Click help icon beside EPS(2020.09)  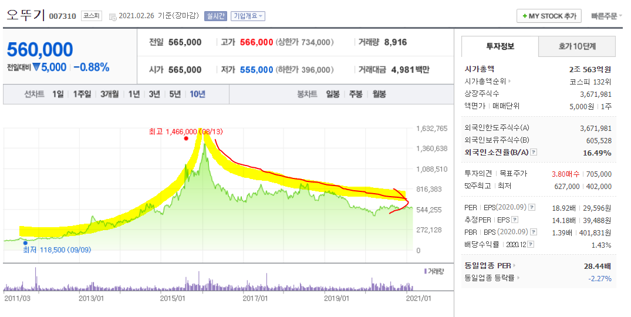pos(532,208)
